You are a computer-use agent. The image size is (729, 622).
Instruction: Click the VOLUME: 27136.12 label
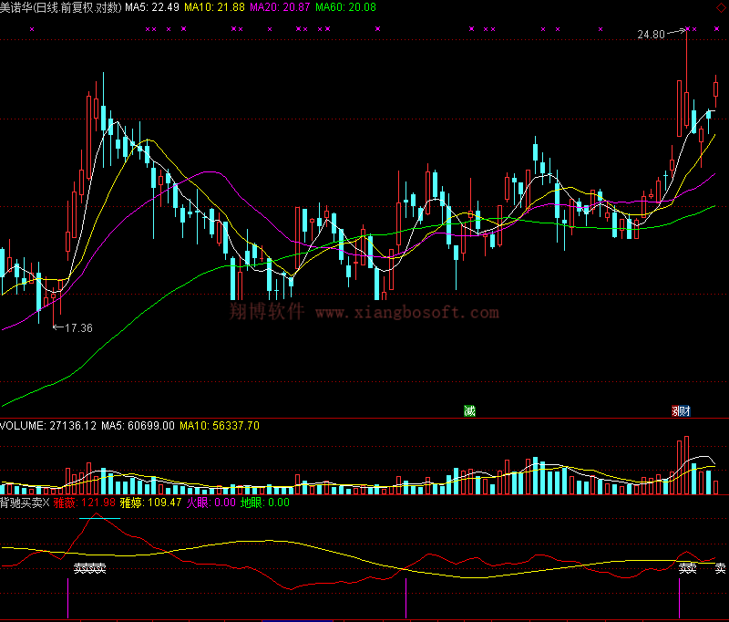coord(48,426)
